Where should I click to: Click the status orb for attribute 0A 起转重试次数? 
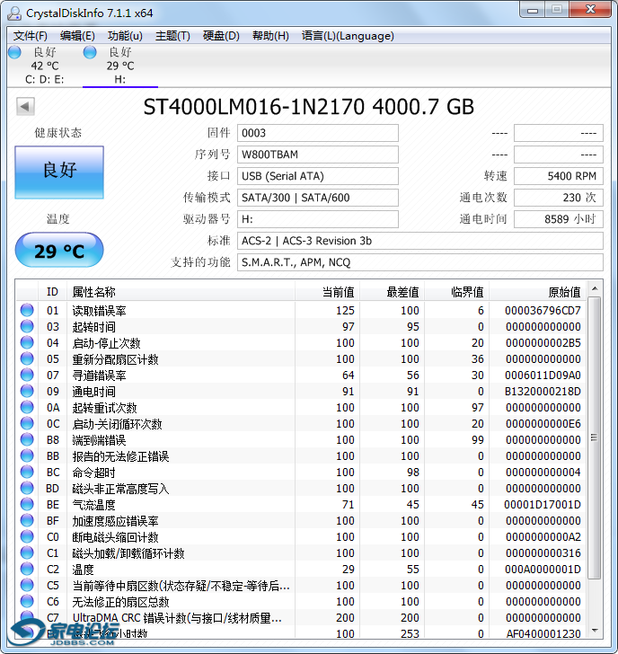[x=27, y=407]
